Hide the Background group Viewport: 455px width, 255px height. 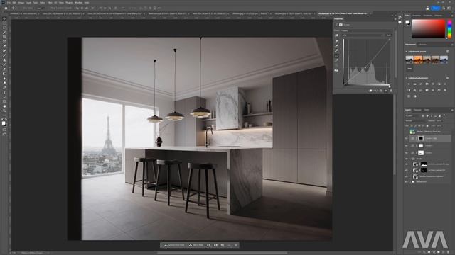point(407,182)
